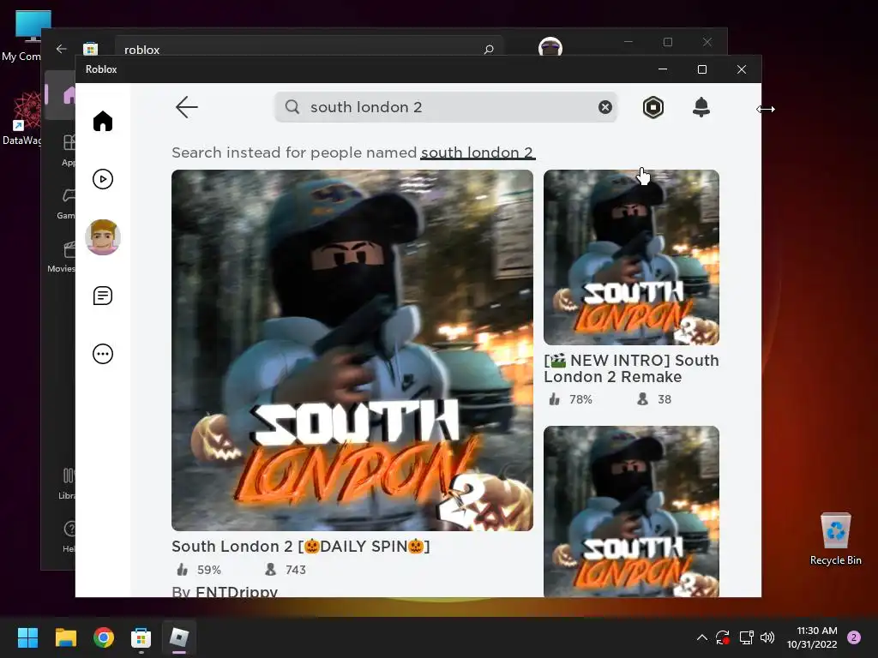Open the large South London 2 DAILY SPIN thumbnail

coord(352,350)
